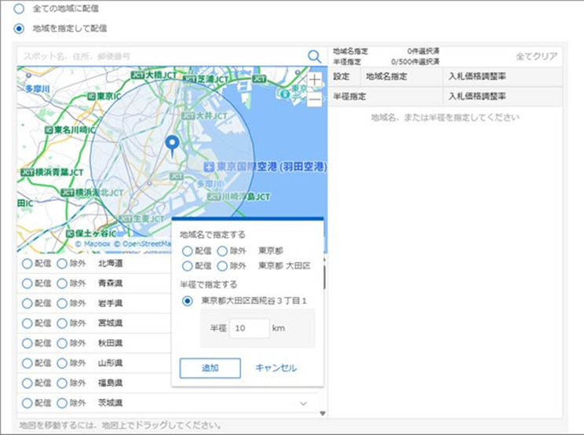Select 地域を指定して配信 radio option

pos(18,28)
